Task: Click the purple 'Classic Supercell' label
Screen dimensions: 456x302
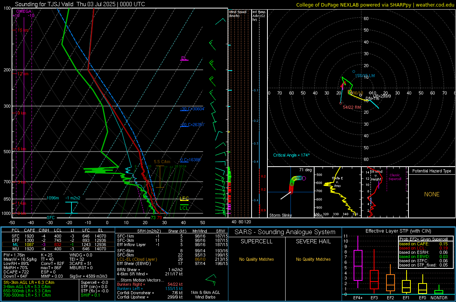Action: tap(395, 177)
